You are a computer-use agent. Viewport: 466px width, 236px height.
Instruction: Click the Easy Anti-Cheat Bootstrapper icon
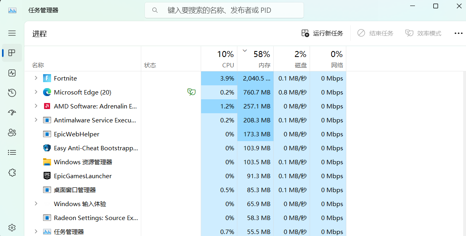[47, 148]
